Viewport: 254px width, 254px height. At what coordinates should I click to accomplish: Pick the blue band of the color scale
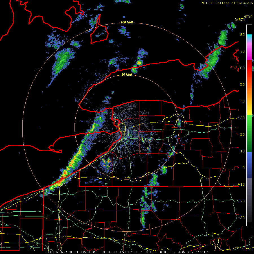coord(249,165)
